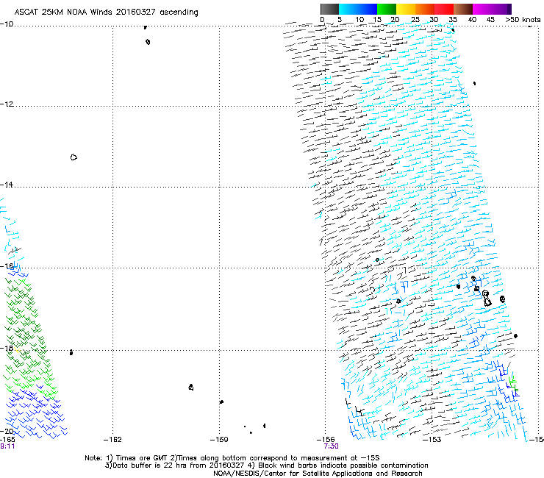Click the red 30-35 knots color segment

coord(444,9)
